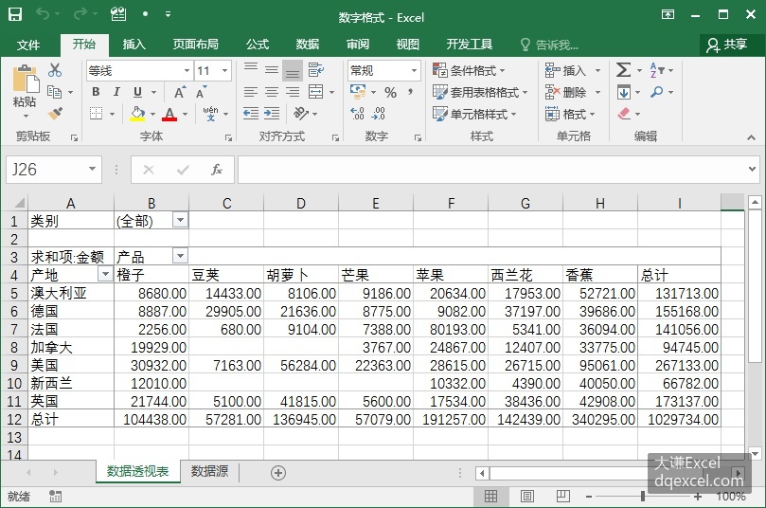Click Decrease Decimal icon
766x508 pixels.
(x=379, y=114)
